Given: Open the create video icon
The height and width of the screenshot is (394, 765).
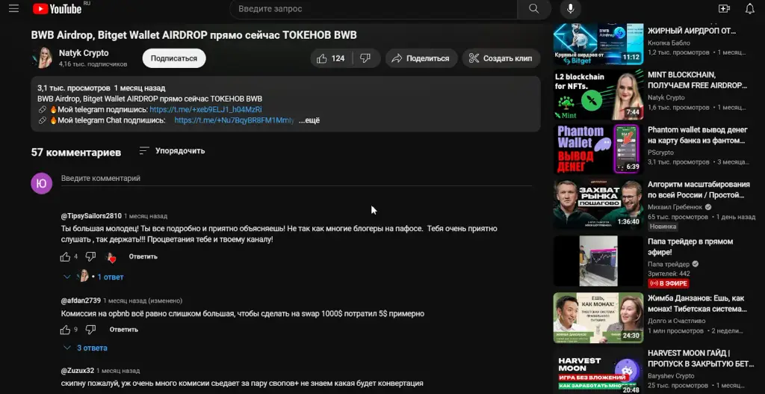Looking at the screenshot, I should click(x=724, y=9).
